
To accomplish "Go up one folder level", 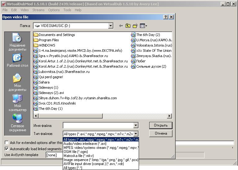I will (128, 26).
